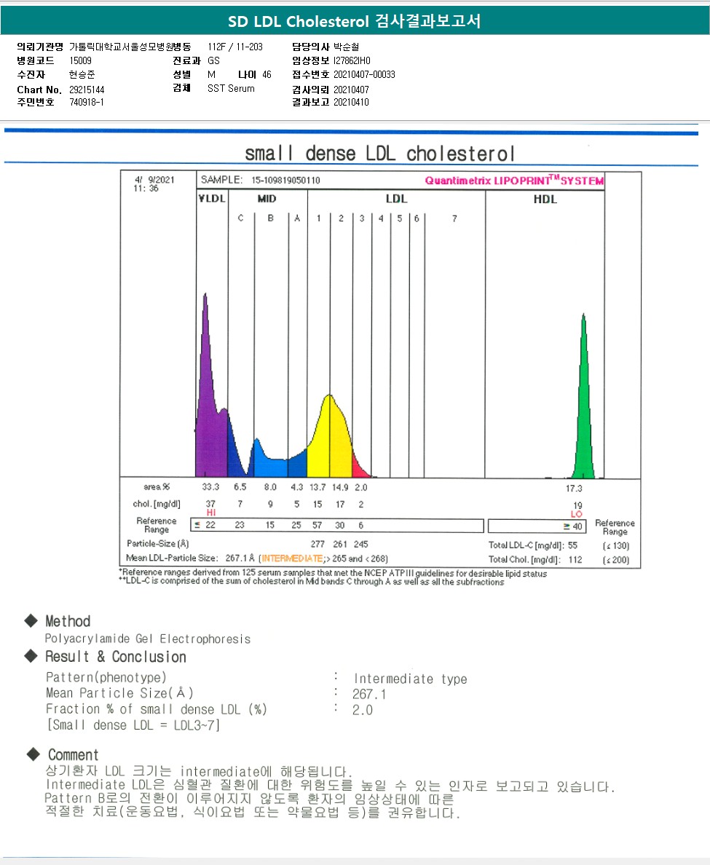Image resolution: width=710 pixels, height=865 pixels.
Task: Click small dense LDL fraction result 2.0
Action: [x=363, y=710]
